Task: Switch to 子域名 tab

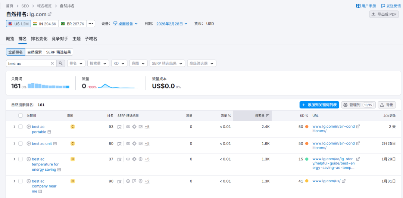Action: (91, 39)
